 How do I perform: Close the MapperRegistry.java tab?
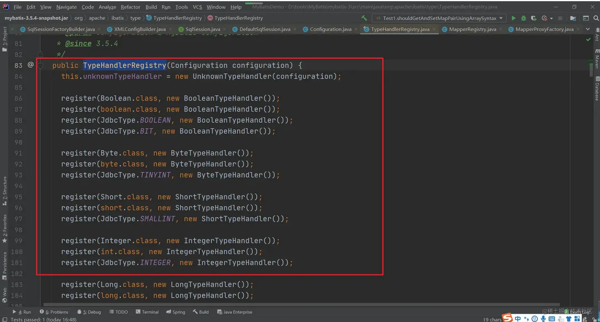coord(500,29)
